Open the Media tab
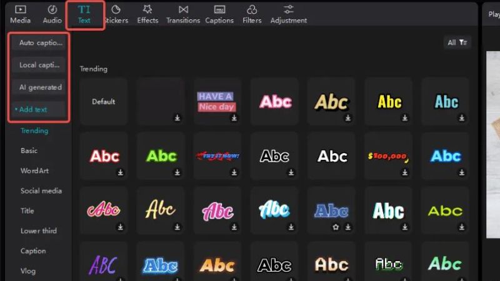500x281 pixels. pos(21,14)
